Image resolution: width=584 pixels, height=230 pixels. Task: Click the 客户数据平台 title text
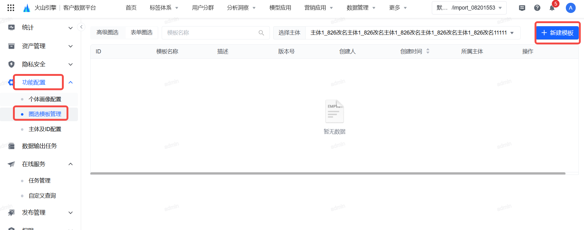[x=79, y=8]
